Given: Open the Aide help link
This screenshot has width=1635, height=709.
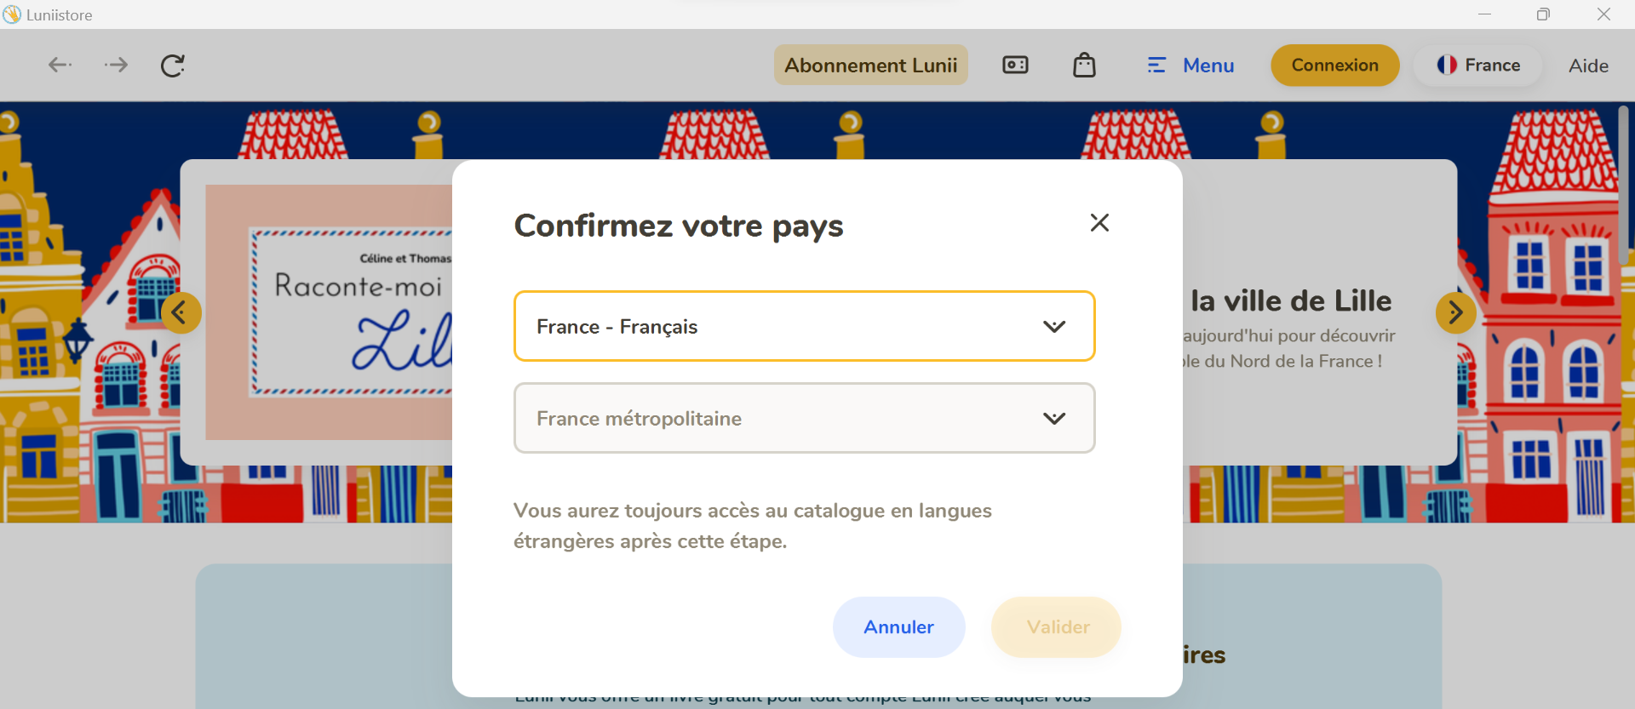Looking at the screenshot, I should click(1588, 66).
